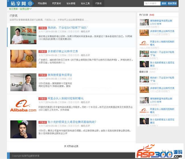Open the 网站源码 menu item
185x159 pixels.
[42, 3]
